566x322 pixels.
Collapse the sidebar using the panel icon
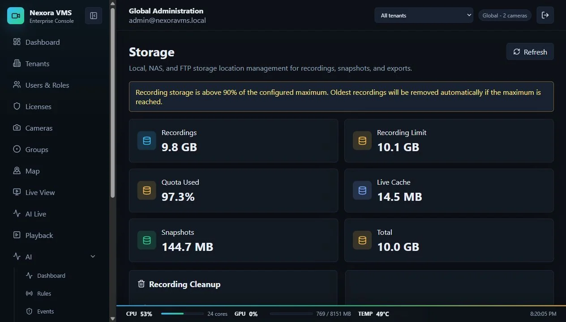point(94,16)
